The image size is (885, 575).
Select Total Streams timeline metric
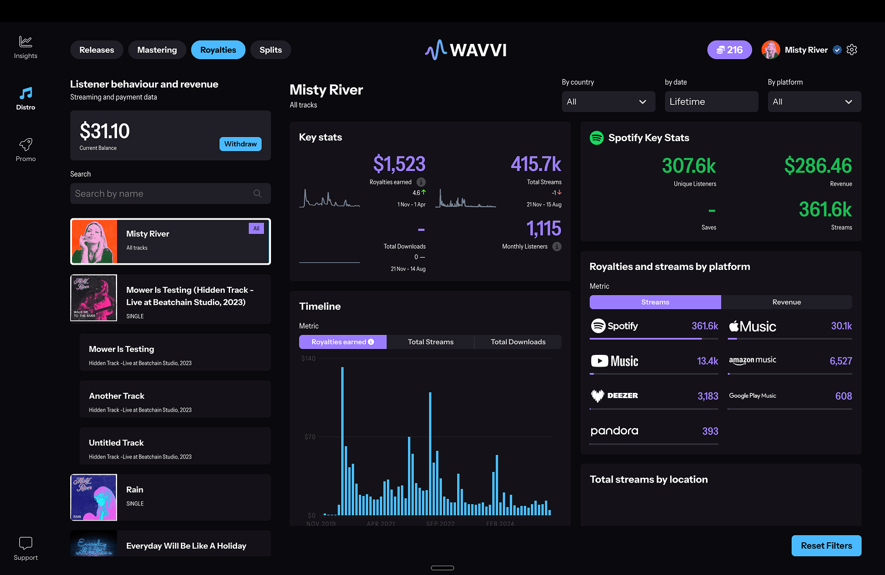[x=430, y=342]
